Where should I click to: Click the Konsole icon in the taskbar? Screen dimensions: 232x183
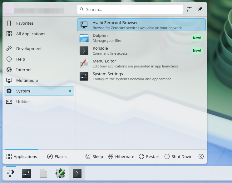[x=77, y=173]
